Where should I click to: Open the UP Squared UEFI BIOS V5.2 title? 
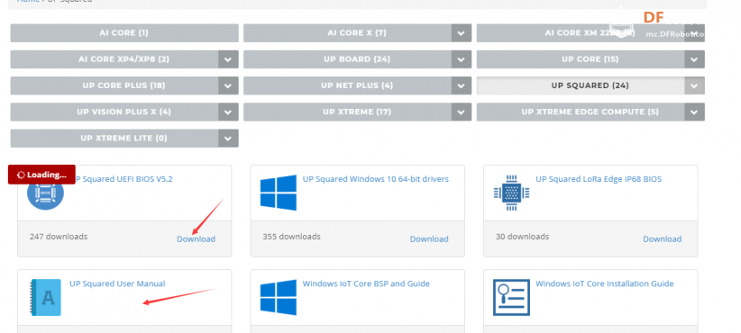pyautogui.click(x=123, y=179)
